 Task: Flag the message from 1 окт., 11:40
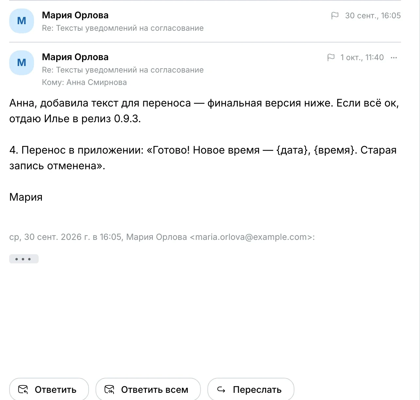(331, 58)
